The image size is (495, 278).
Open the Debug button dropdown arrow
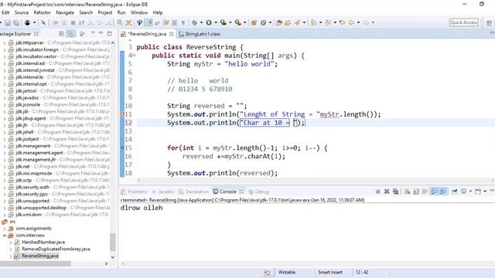click(201, 22)
